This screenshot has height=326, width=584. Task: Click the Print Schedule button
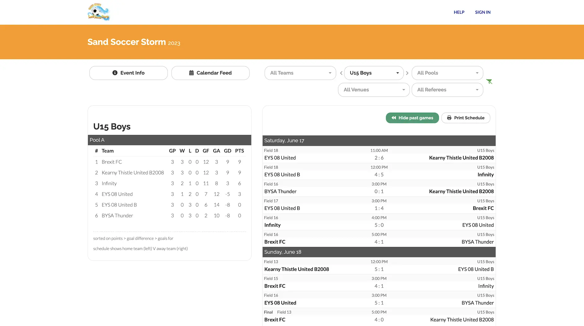pyautogui.click(x=466, y=118)
